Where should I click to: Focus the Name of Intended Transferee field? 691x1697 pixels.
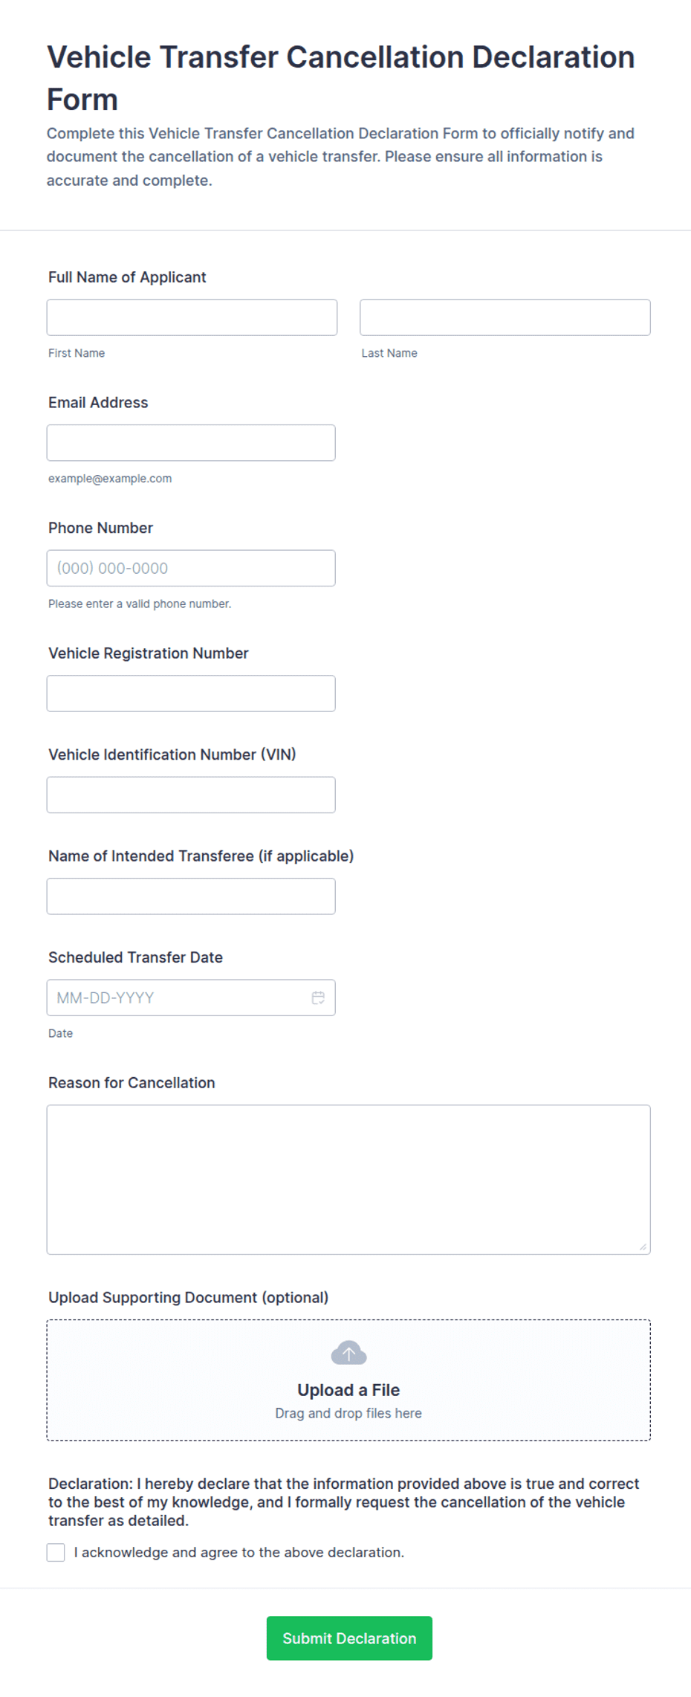point(191,896)
